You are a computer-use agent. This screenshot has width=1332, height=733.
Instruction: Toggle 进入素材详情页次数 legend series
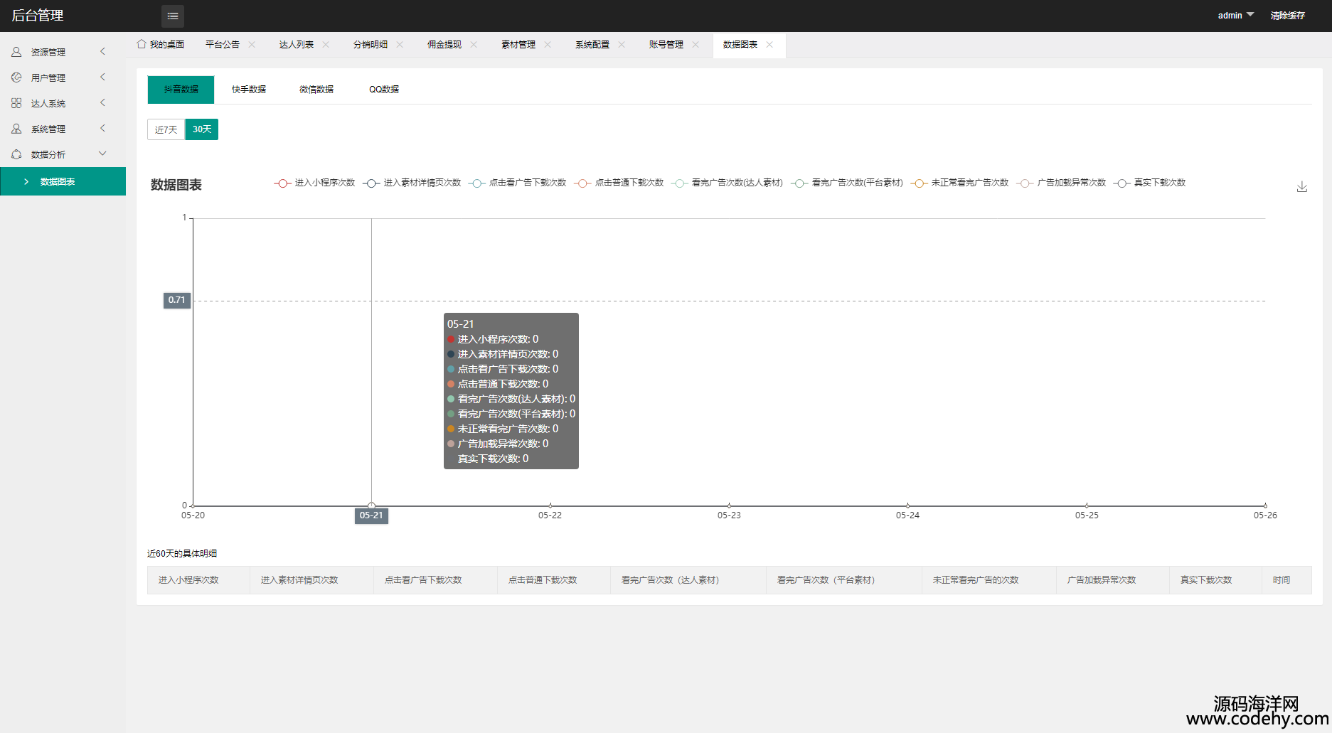point(412,183)
